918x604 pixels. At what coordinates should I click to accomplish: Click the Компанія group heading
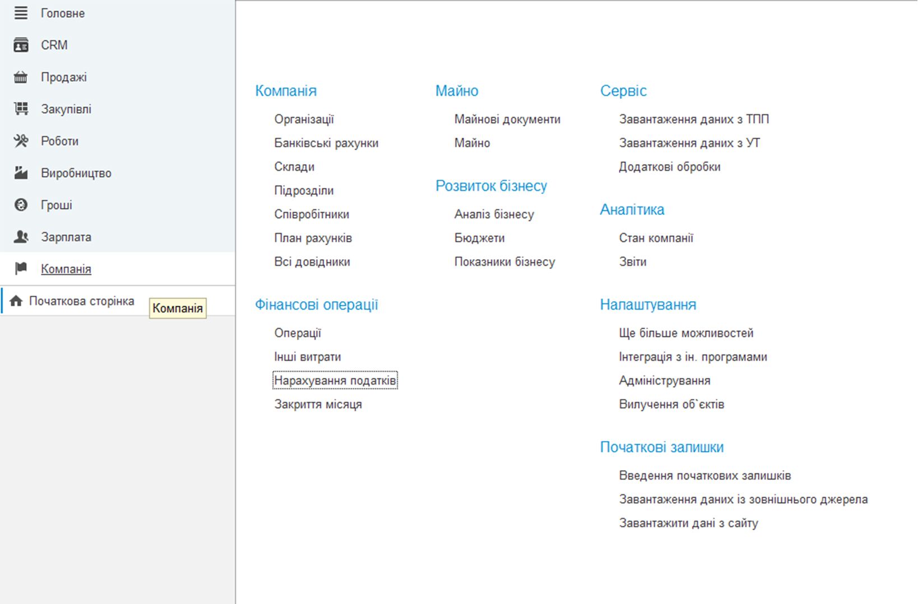click(x=286, y=91)
